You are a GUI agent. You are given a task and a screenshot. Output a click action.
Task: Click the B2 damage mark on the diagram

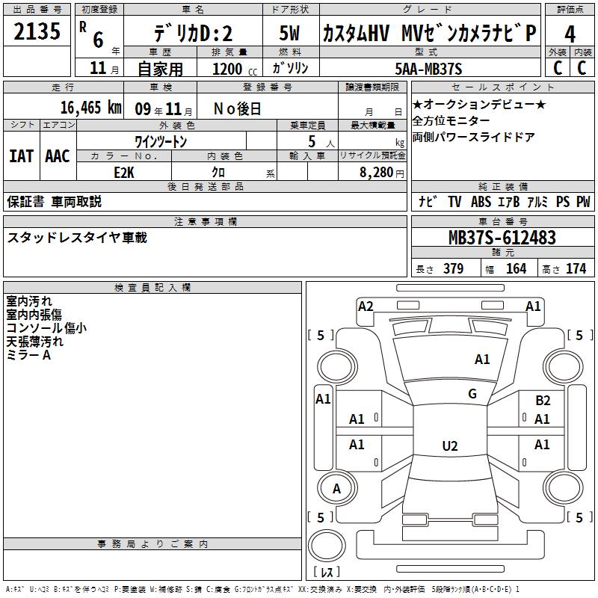point(543,401)
